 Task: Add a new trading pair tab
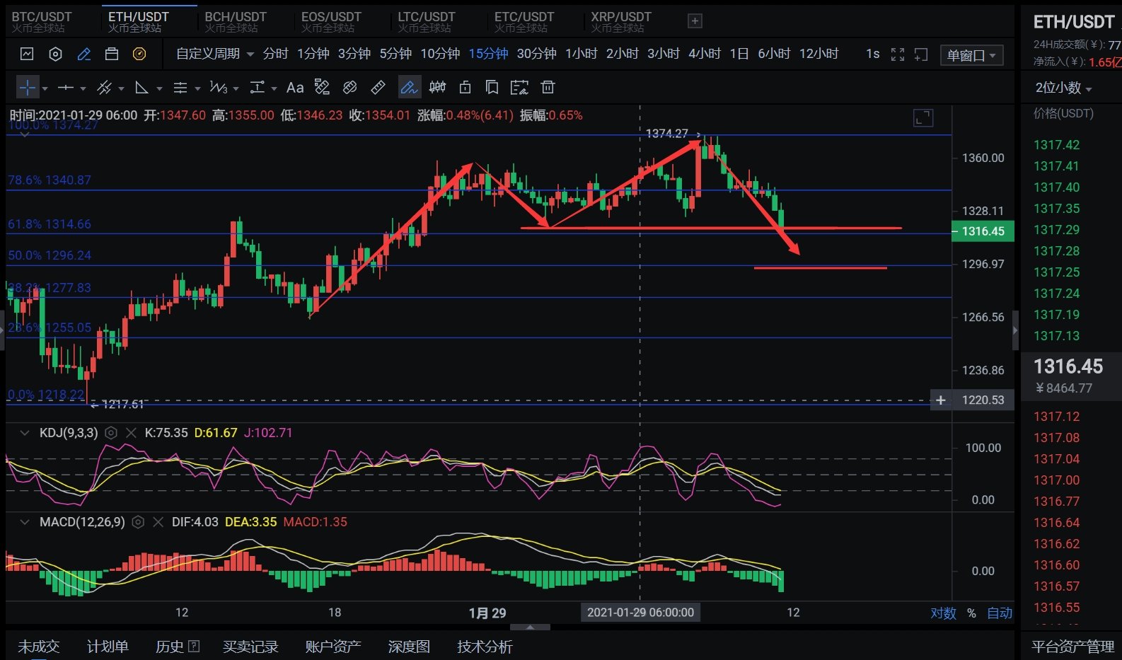(695, 21)
